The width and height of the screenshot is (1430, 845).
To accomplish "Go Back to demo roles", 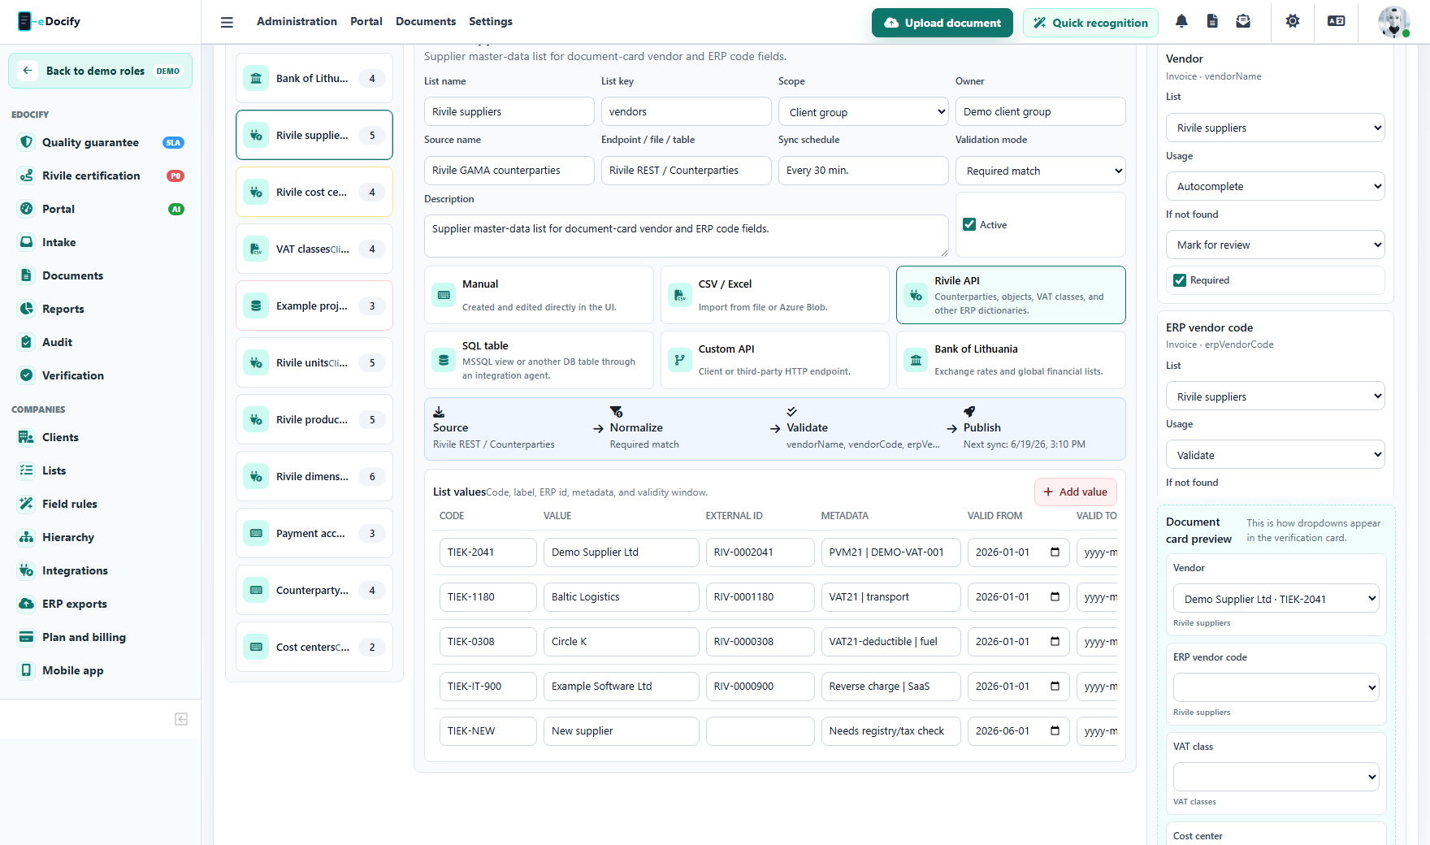I will pos(101,71).
